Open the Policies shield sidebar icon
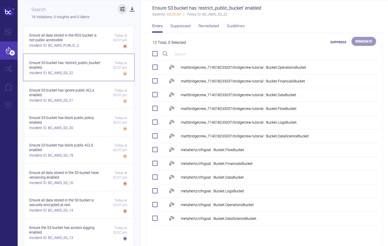This screenshot has width=388, height=246. 8,105
